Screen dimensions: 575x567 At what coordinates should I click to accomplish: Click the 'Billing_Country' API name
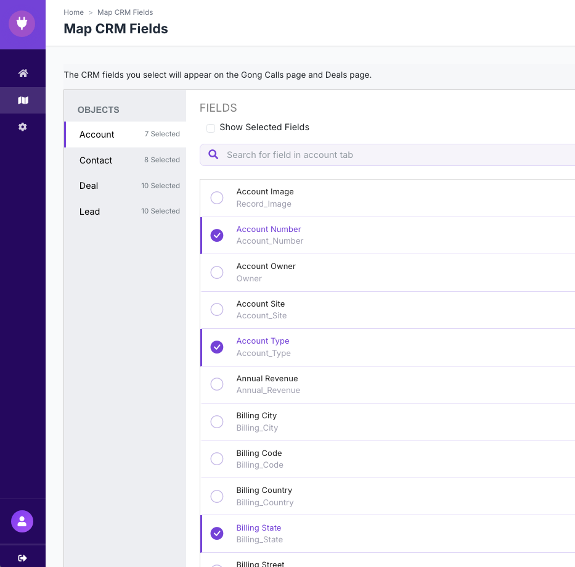(x=265, y=502)
